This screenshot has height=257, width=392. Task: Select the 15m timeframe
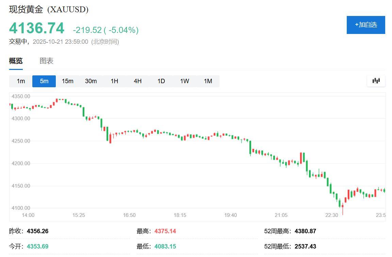pos(67,81)
